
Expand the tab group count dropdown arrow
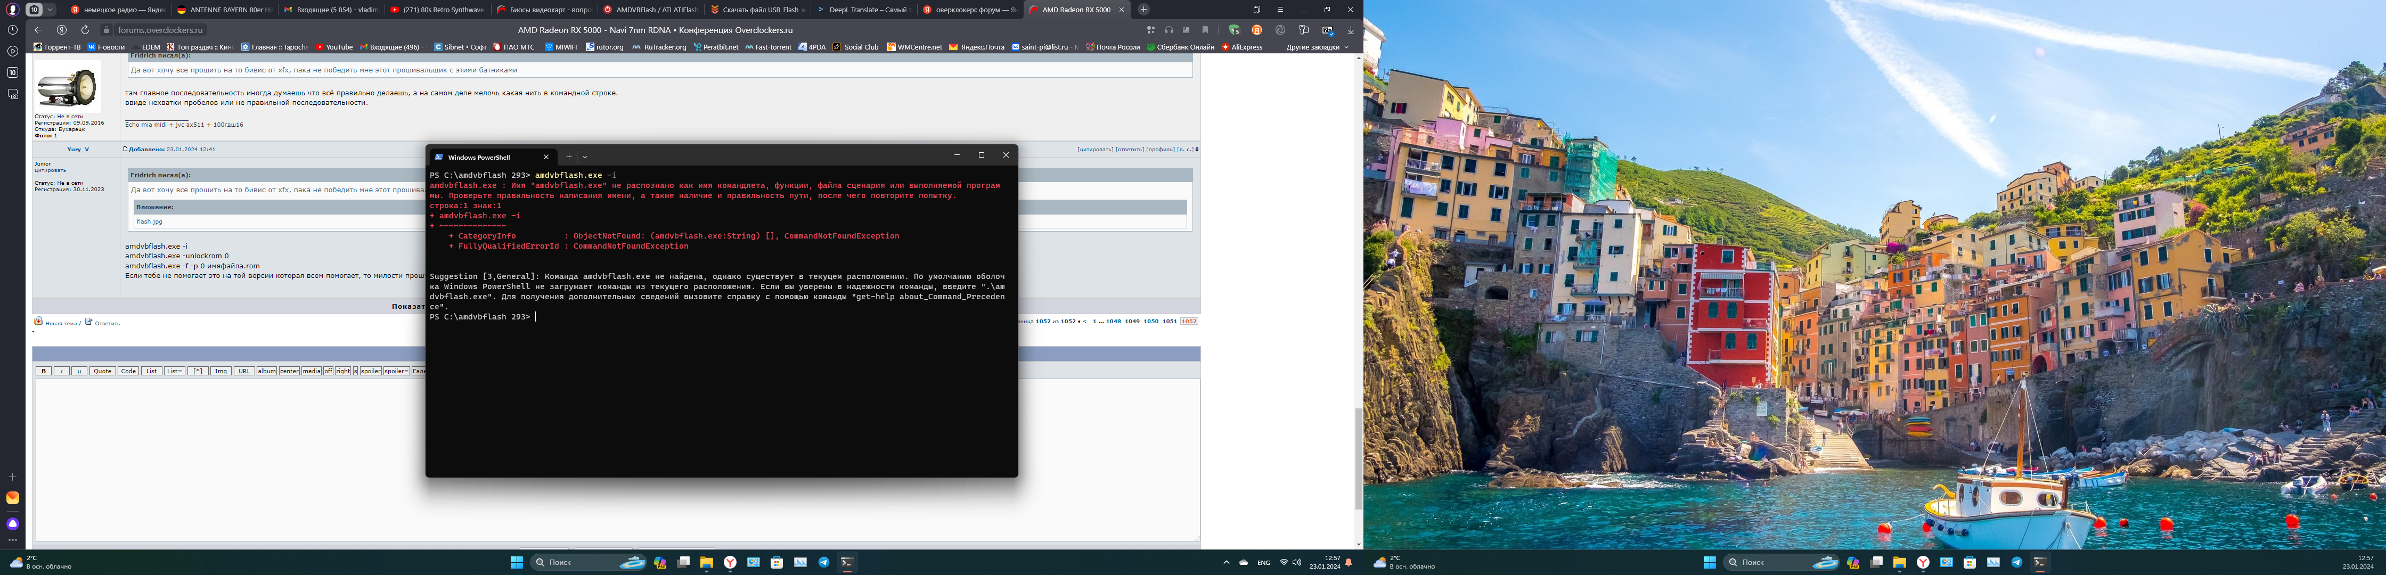point(50,9)
